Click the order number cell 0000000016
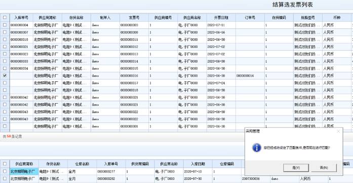Image resolution: width=353 pixels, height=183 pixels. [245, 76]
